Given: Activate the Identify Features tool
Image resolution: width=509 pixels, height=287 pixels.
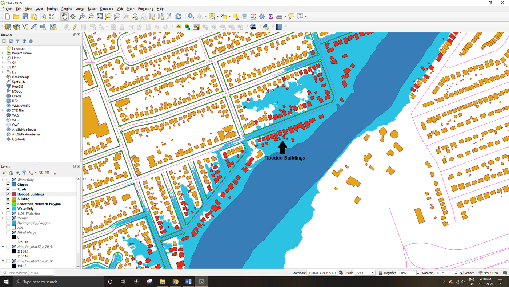Looking at the screenshot, I should [191, 16].
